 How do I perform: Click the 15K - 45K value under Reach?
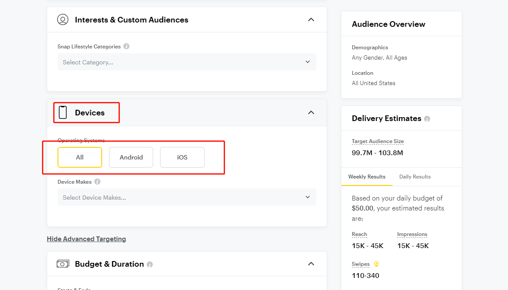pos(368,246)
